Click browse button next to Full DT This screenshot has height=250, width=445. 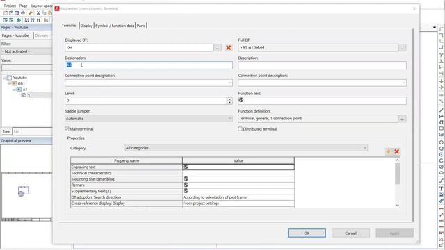click(402, 48)
